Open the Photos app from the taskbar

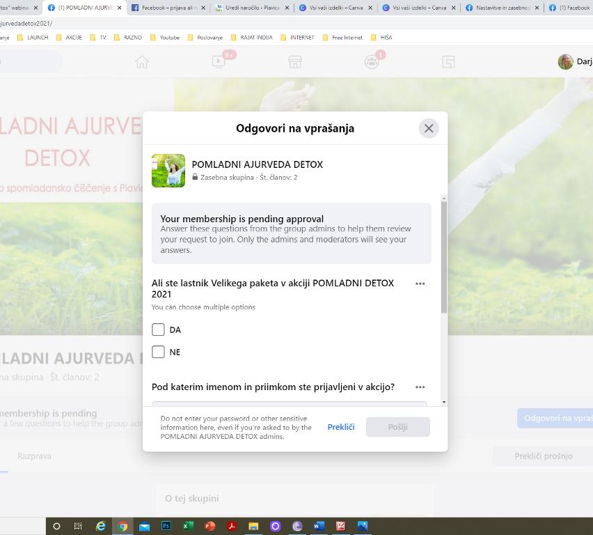click(x=363, y=526)
